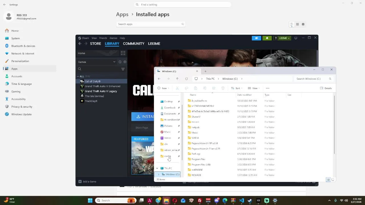Select table view icon in Installed apps

coord(303,24)
